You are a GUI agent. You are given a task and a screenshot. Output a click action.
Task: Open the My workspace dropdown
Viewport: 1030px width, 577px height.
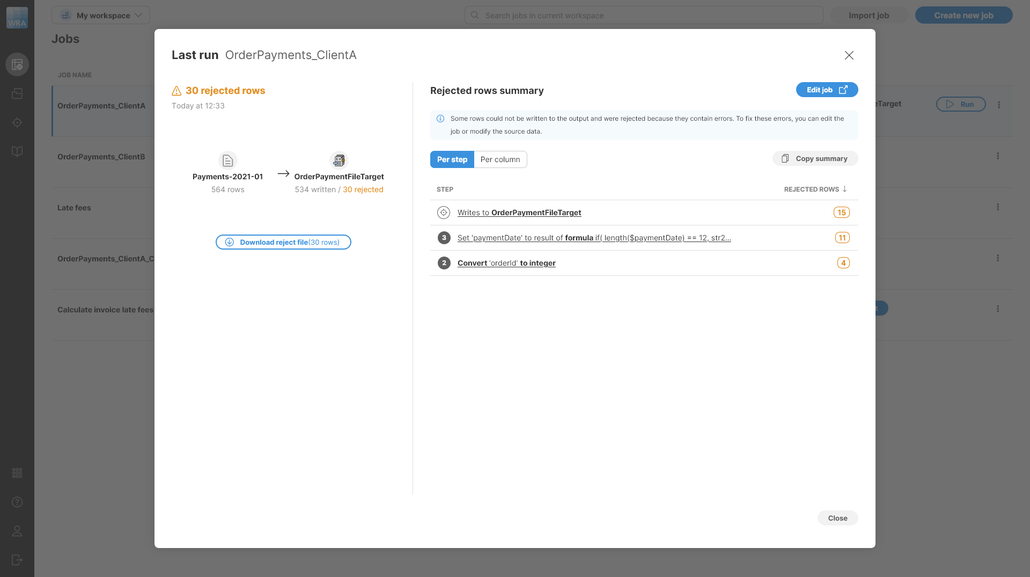point(101,15)
